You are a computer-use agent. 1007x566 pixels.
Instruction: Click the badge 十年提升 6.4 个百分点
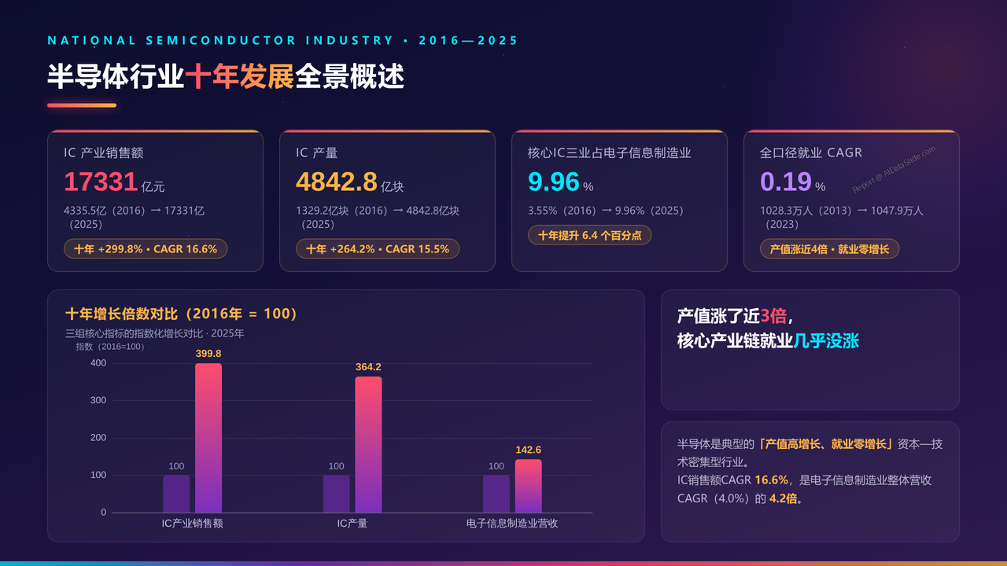[589, 234]
